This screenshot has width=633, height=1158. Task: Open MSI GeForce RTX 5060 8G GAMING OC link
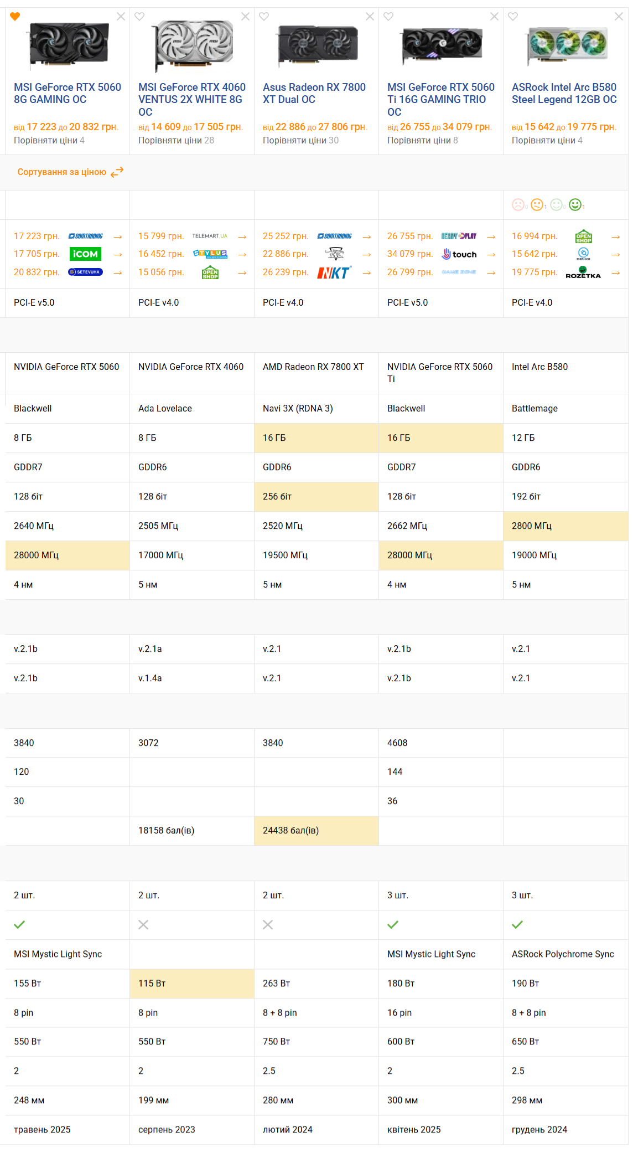tap(68, 94)
